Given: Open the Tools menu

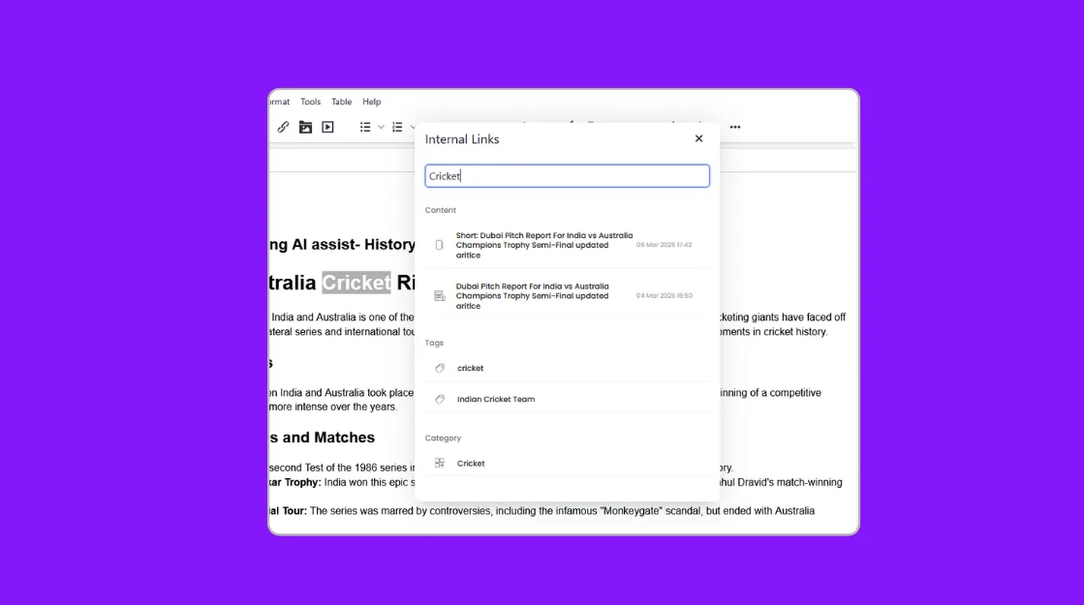Looking at the screenshot, I should (310, 102).
